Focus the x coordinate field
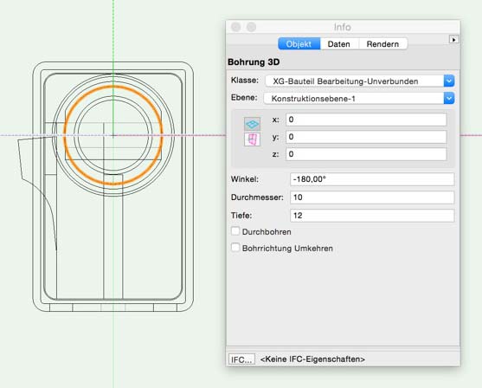482x388 pixels. 366,120
